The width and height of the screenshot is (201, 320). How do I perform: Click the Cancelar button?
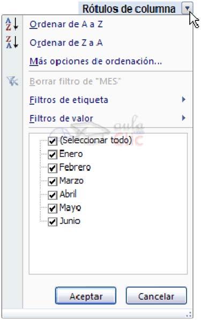pos(156,296)
